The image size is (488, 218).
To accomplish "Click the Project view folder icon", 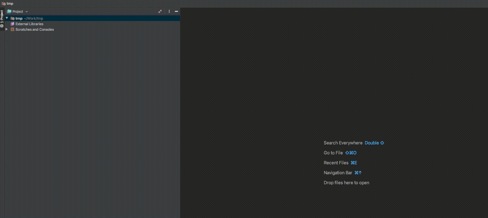I will 9,12.
